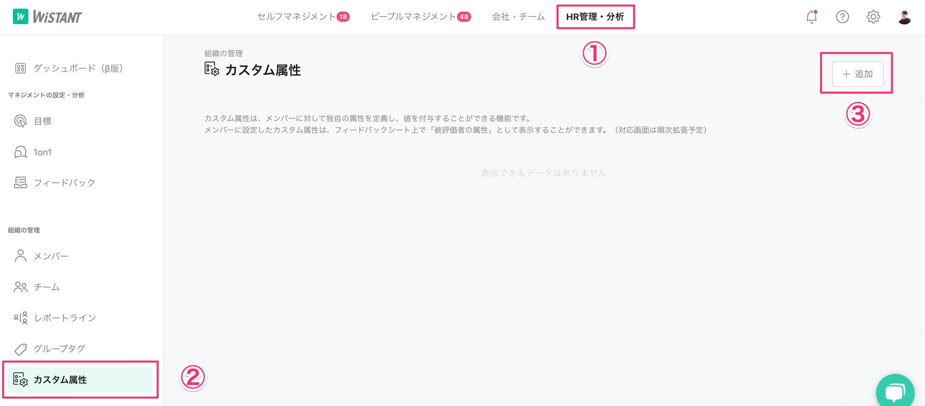
Task: Select the HR管理・分析 tab
Action: click(595, 17)
